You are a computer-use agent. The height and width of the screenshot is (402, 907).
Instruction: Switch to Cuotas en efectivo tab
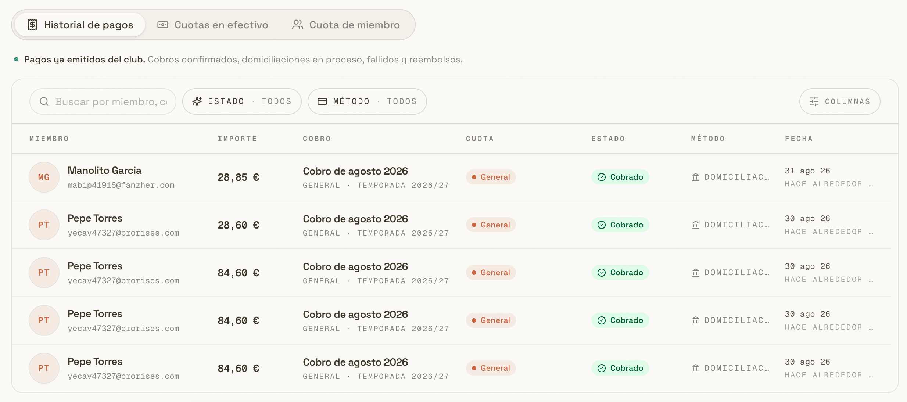(212, 25)
